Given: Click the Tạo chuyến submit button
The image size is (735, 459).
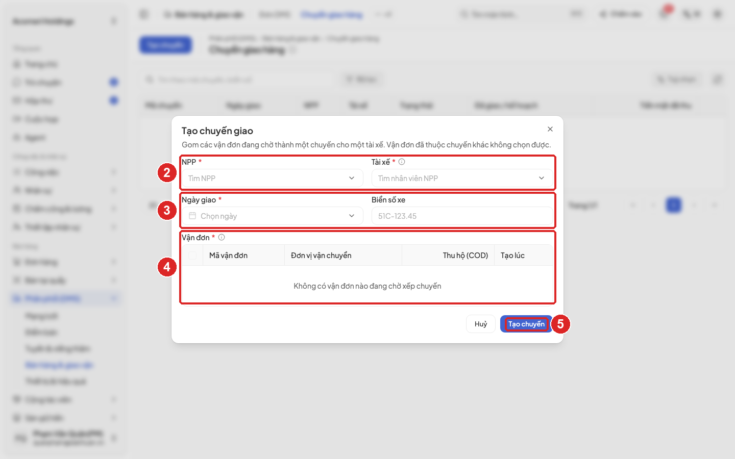Looking at the screenshot, I should pos(526,324).
